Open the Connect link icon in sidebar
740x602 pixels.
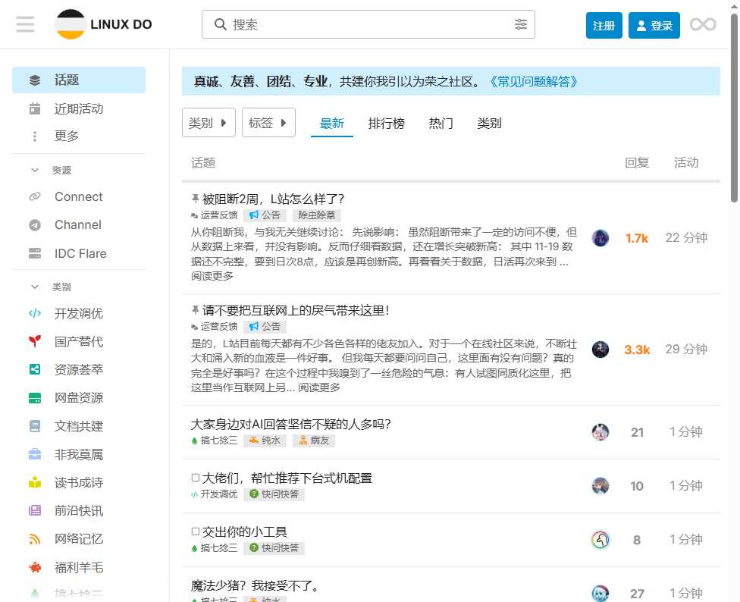pos(34,197)
